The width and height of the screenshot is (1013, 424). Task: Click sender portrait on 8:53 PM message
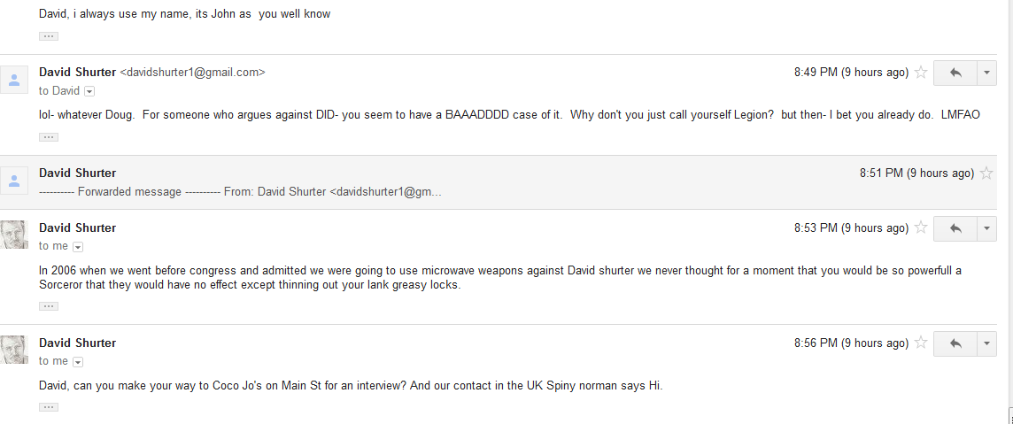[x=14, y=235]
